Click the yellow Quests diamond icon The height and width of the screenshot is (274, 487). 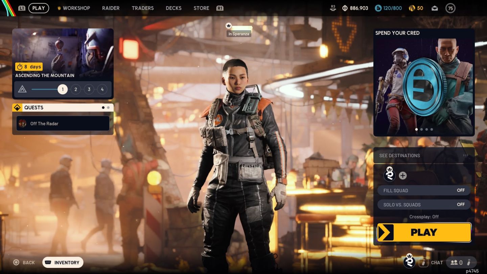coord(17,108)
